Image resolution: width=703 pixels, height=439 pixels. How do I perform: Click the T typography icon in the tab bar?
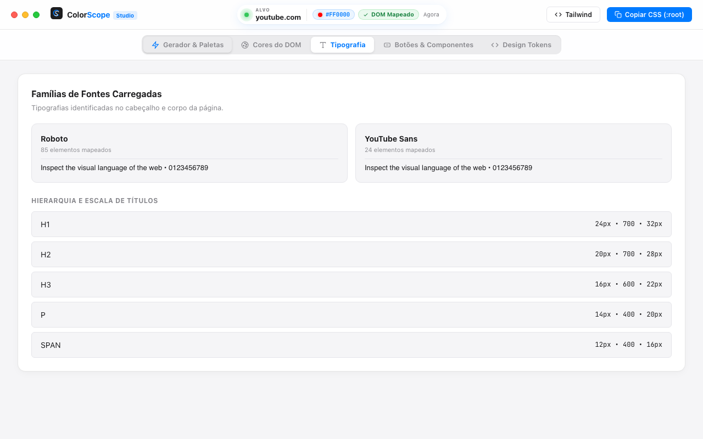tap(323, 45)
